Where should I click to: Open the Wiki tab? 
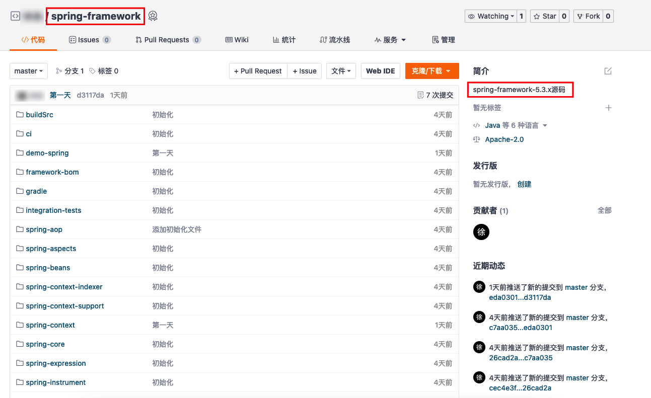pyautogui.click(x=237, y=40)
